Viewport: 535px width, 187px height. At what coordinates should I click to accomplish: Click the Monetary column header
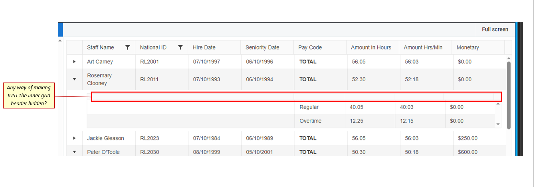[468, 47]
